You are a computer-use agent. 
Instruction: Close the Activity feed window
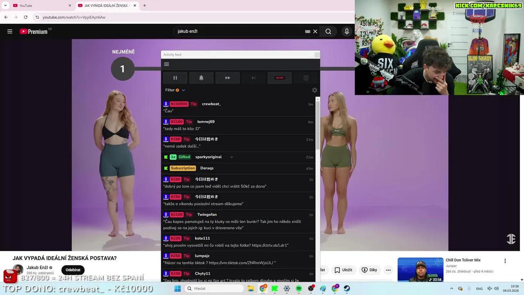coord(317,54)
